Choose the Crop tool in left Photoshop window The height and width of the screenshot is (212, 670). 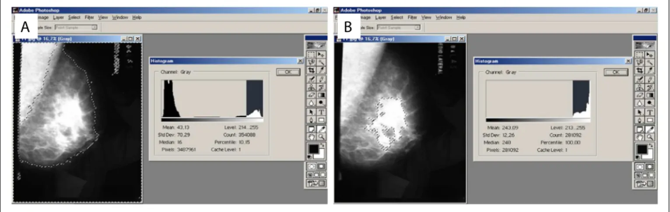pyautogui.click(x=311, y=70)
